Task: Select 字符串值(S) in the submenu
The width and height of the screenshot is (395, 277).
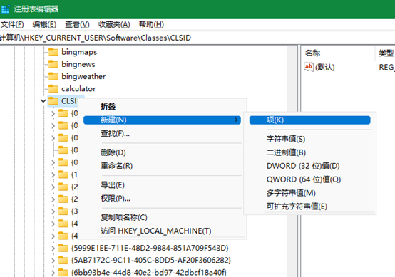Action: 310,139
